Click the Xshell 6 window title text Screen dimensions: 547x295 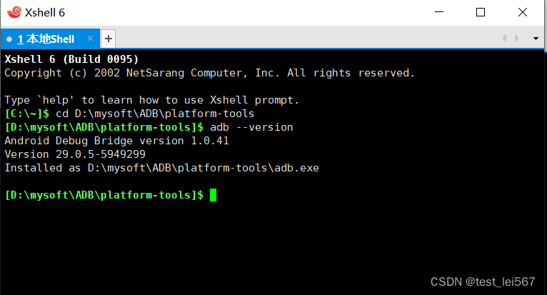pos(45,13)
